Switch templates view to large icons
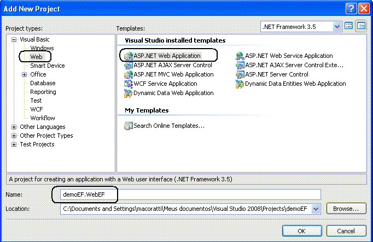The width and height of the screenshot is (373, 242). [x=349, y=26]
